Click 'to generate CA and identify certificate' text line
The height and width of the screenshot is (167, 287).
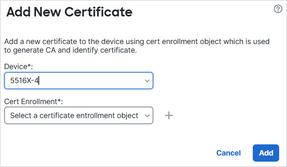(x=70, y=51)
